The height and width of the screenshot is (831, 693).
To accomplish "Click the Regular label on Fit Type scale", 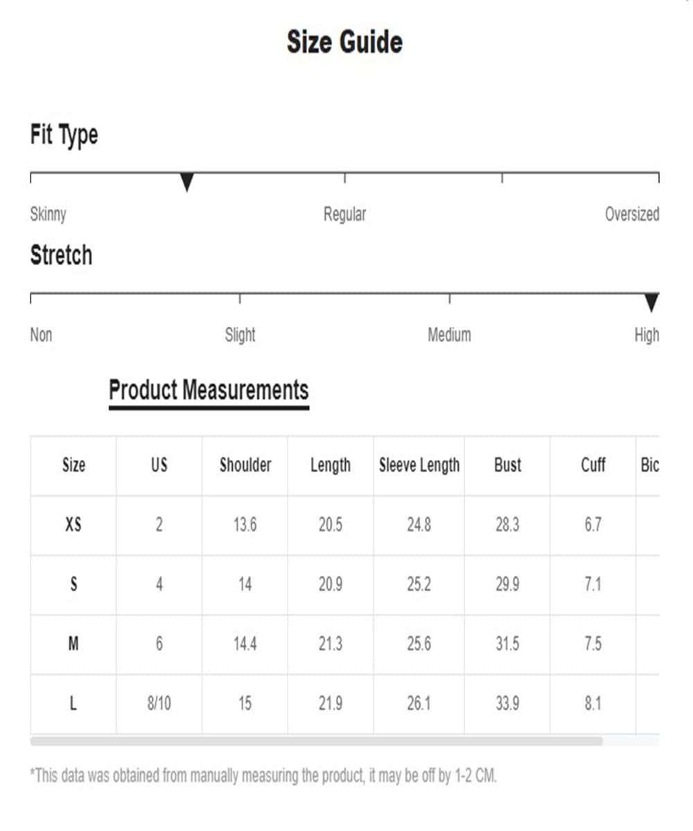I will (344, 214).
